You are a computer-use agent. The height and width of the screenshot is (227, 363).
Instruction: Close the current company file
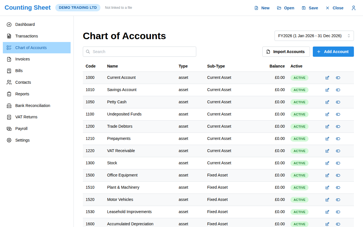[x=335, y=8]
